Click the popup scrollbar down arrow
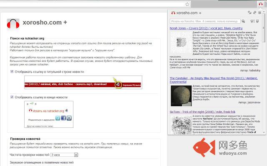 click(x=264, y=132)
